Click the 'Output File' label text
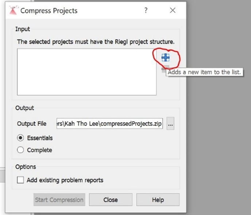This screenshot has height=215, width=251. click(32, 124)
